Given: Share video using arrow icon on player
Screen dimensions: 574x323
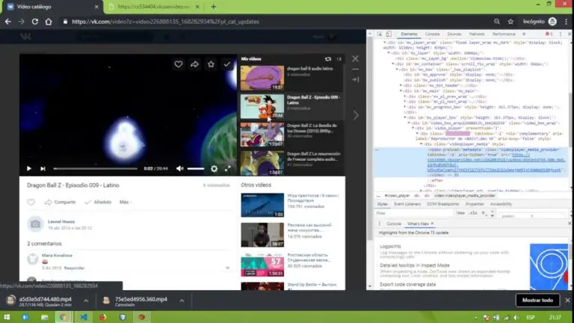Looking at the screenshot, I should [x=194, y=64].
